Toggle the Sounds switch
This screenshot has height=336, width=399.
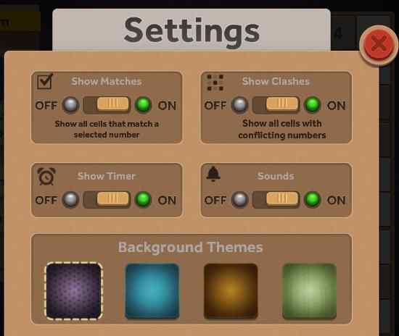[x=276, y=200]
